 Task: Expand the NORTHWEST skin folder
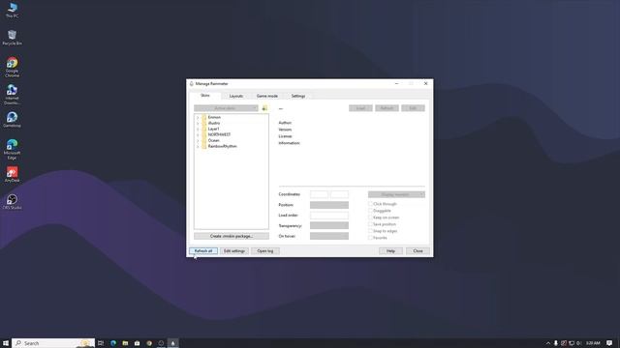coord(198,135)
